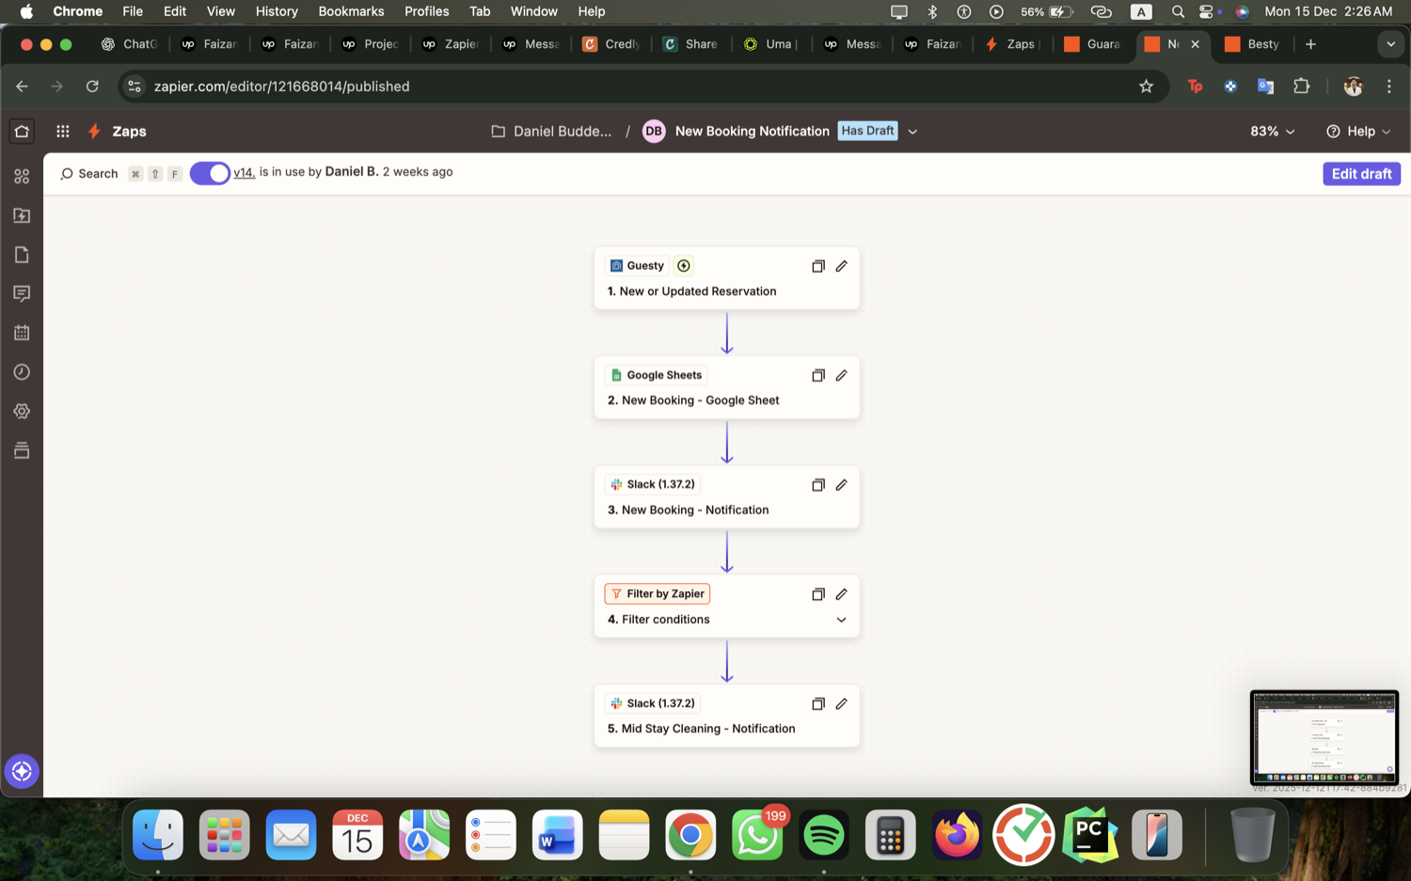Open the settings gear in sidebar
The width and height of the screenshot is (1411, 881).
pyautogui.click(x=22, y=412)
